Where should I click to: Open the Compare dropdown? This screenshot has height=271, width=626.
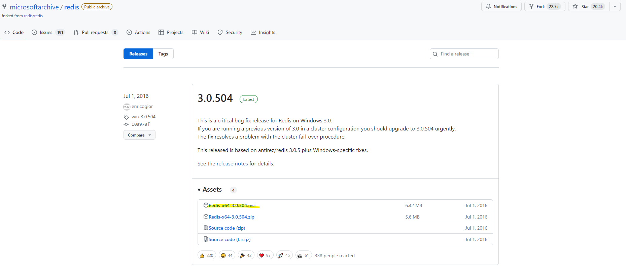[139, 135]
